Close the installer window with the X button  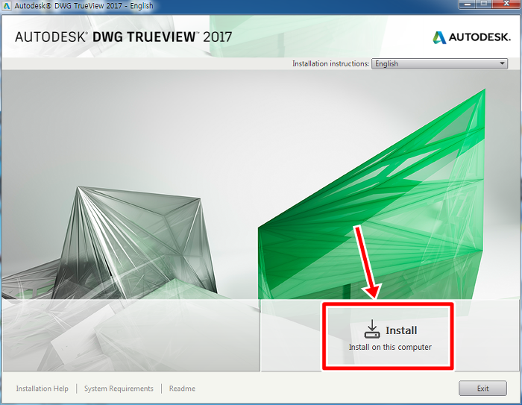(506, 4)
